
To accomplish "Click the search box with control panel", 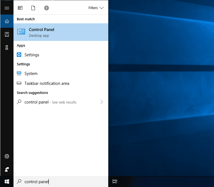I will coord(61,182).
